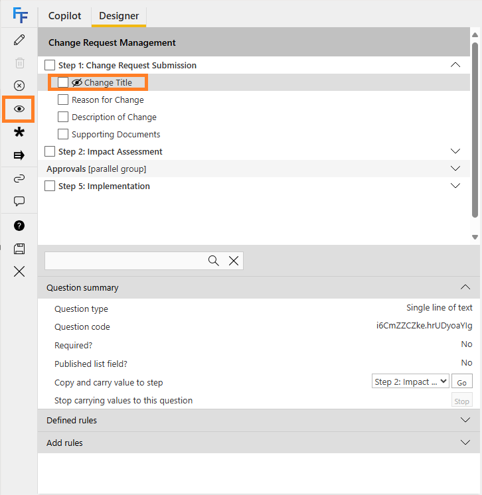Select the Supporting Documents question

(116, 134)
